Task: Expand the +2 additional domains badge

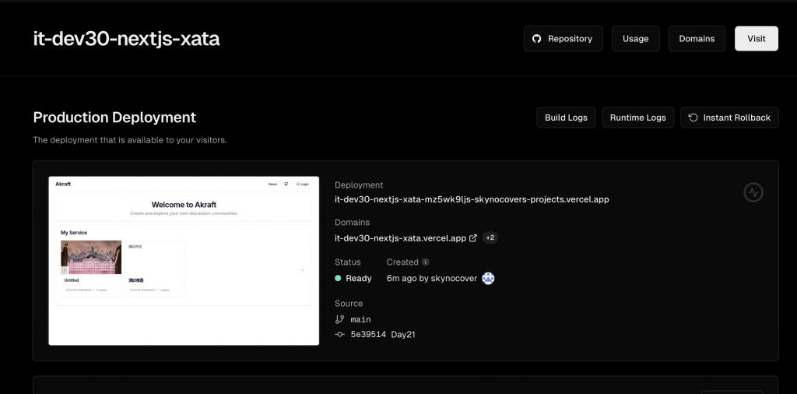Action: (x=490, y=238)
